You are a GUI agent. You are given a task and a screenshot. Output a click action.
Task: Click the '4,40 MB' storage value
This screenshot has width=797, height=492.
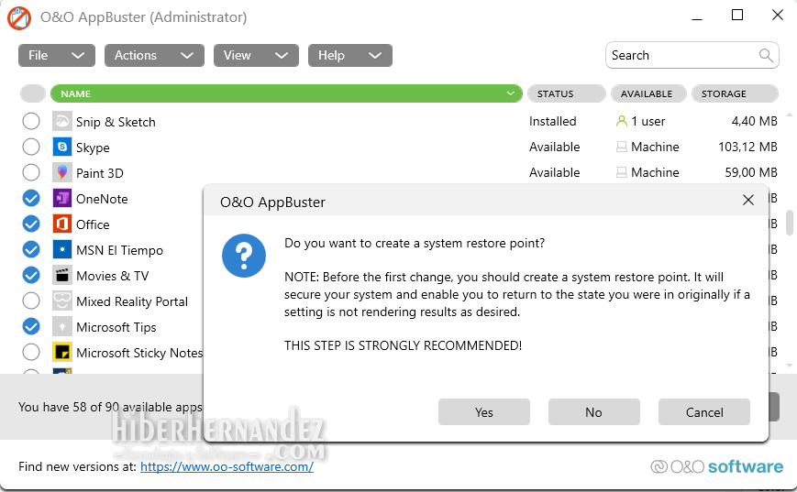coord(754,121)
